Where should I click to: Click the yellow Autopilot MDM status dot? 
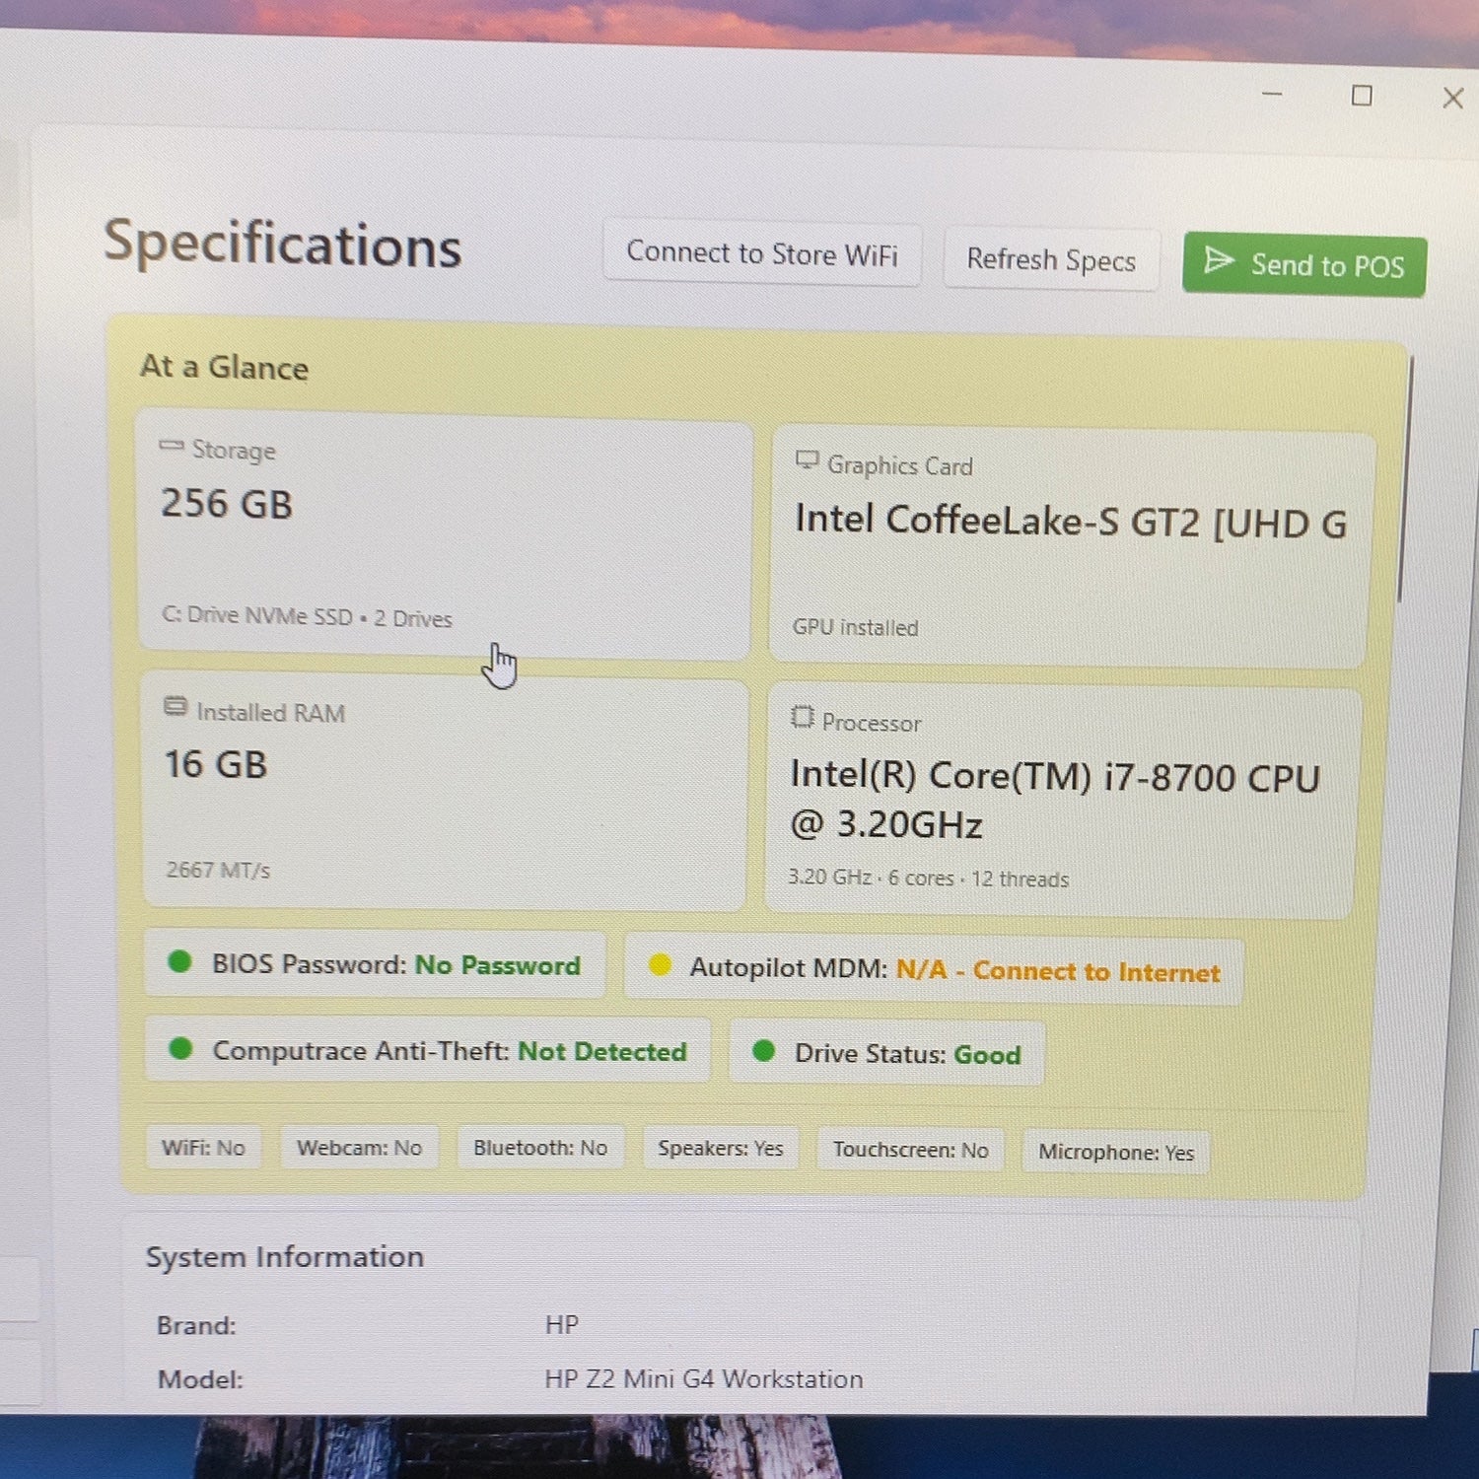click(x=660, y=964)
